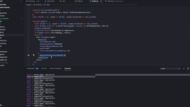Add a new terminal with plus icon
The height and width of the screenshot is (107, 190).
[x=184, y=69]
